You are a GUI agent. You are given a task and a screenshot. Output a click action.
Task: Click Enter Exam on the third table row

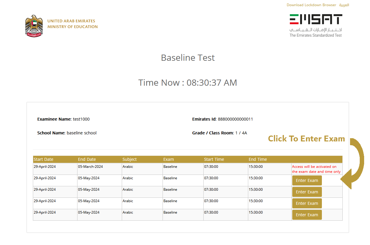[307, 192]
